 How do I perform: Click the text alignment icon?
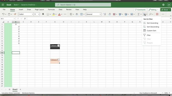click(71, 14)
